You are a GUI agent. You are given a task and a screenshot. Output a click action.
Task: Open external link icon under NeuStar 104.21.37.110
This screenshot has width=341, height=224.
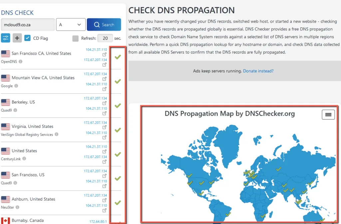[104, 211]
